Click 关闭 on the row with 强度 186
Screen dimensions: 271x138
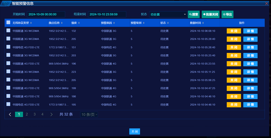(234, 97)
